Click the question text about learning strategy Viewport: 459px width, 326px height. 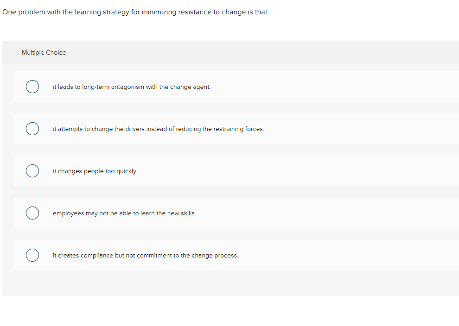coord(135,12)
